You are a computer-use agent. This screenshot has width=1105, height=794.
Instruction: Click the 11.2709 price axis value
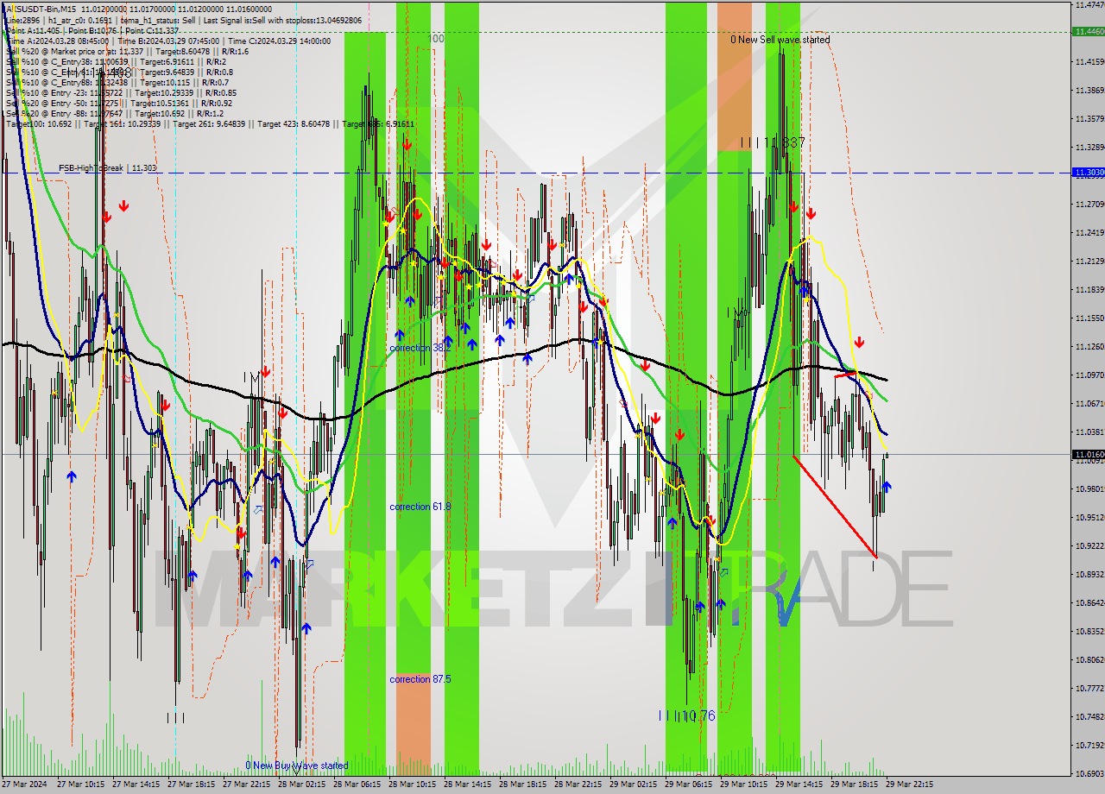click(1090, 204)
